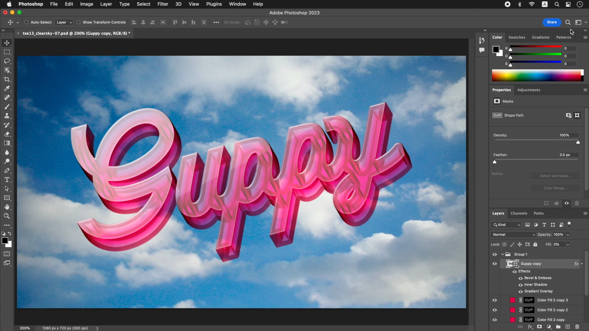Open the Kind layer filter dropdown
Image resolution: width=589 pixels, height=331 pixels.
[x=506, y=225]
